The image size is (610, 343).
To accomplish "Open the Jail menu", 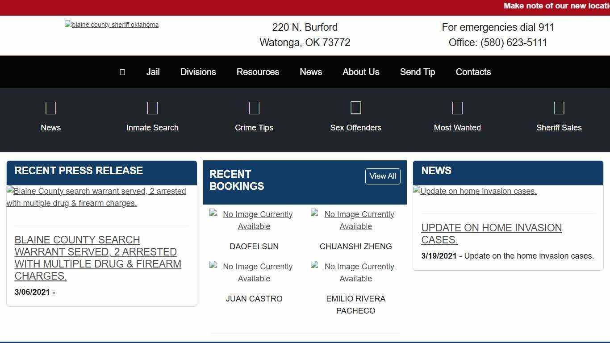I will pyautogui.click(x=153, y=72).
